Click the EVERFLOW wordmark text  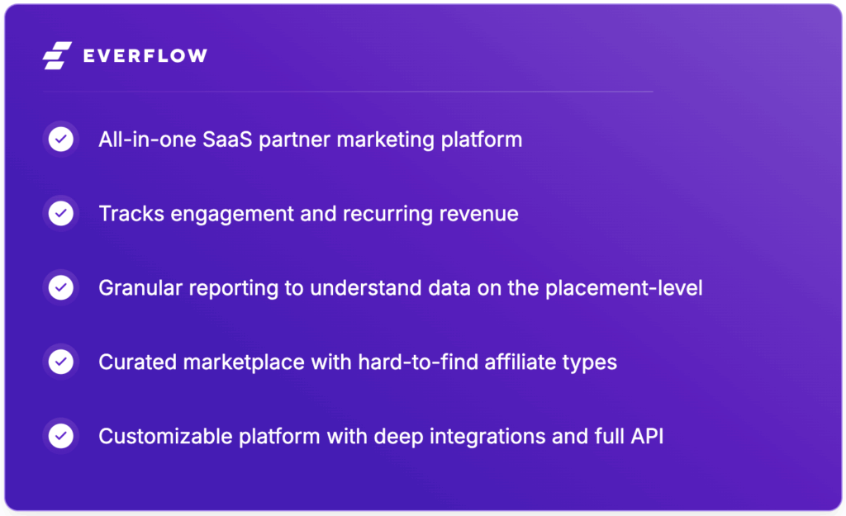click(145, 56)
